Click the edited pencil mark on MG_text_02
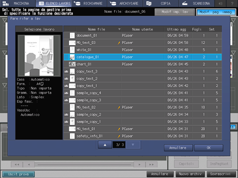The height and width of the screenshot is (178, 238). pyautogui.click(x=119, y=107)
